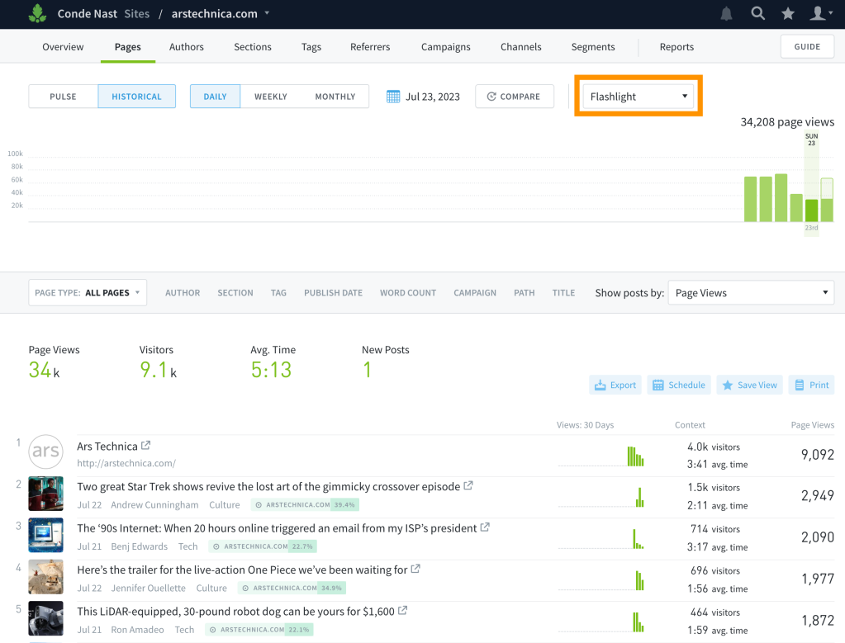
Task: Click the Jul 23, 2023 date
Action: 433,97
